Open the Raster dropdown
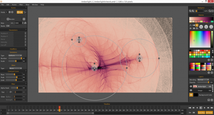Image resolution: width=214 pixels, height=115 pixels. 8,26
